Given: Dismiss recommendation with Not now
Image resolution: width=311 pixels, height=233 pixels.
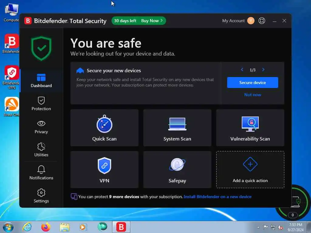Looking at the screenshot, I should (x=252, y=95).
